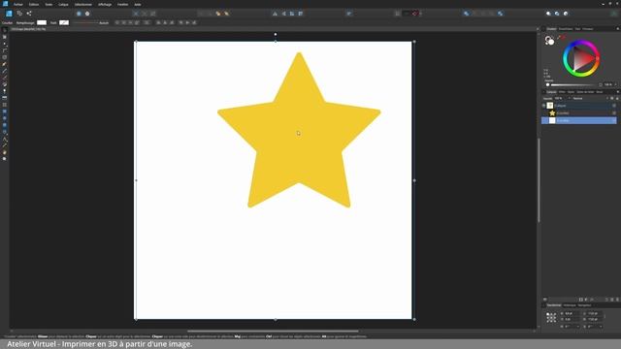Toggle visibility of the selected rectangle layer
The height and width of the screenshot is (349, 621).
(x=614, y=120)
